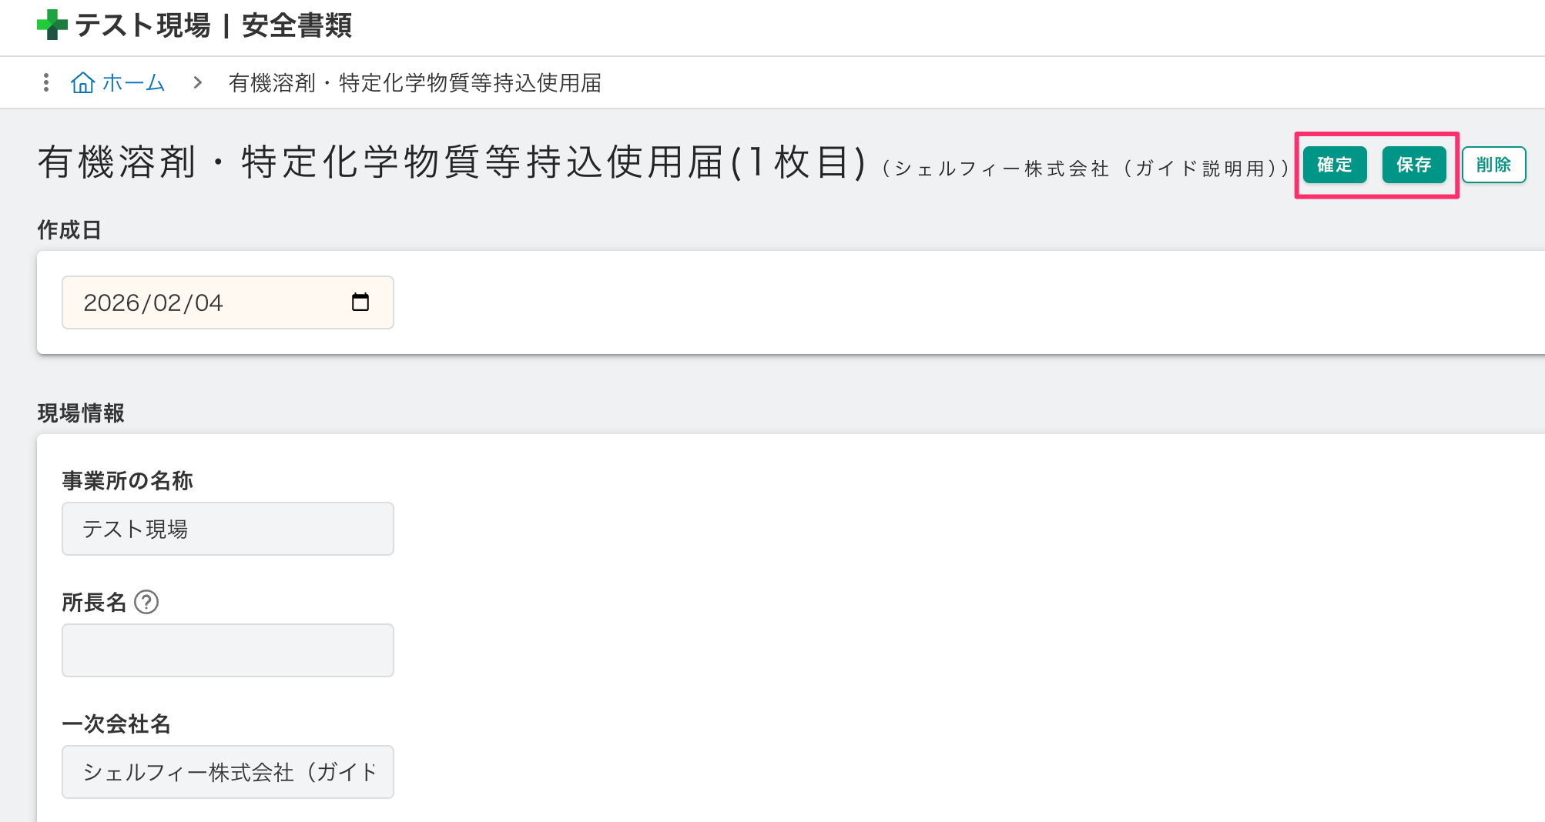This screenshot has height=822, width=1545.
Task: Click the breadcrumb chevron separator
Action: tap(198, 82)
